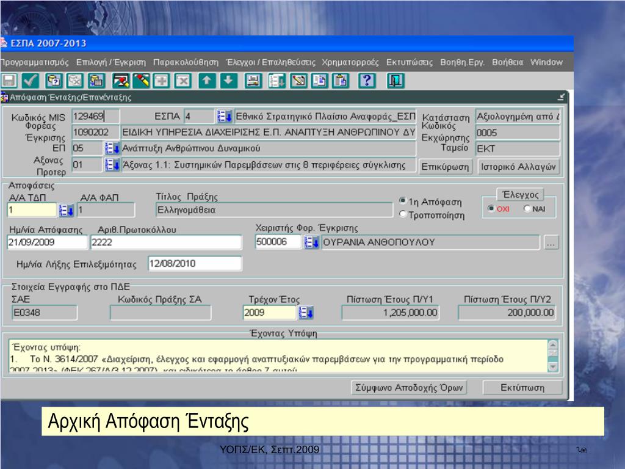Open the ΕΠ list of values
Screen dimensions: 625x469
click(x=112, y=148)
